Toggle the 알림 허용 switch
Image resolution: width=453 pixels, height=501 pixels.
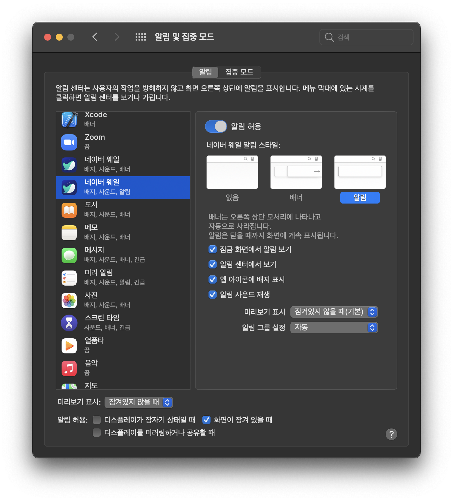216,126
